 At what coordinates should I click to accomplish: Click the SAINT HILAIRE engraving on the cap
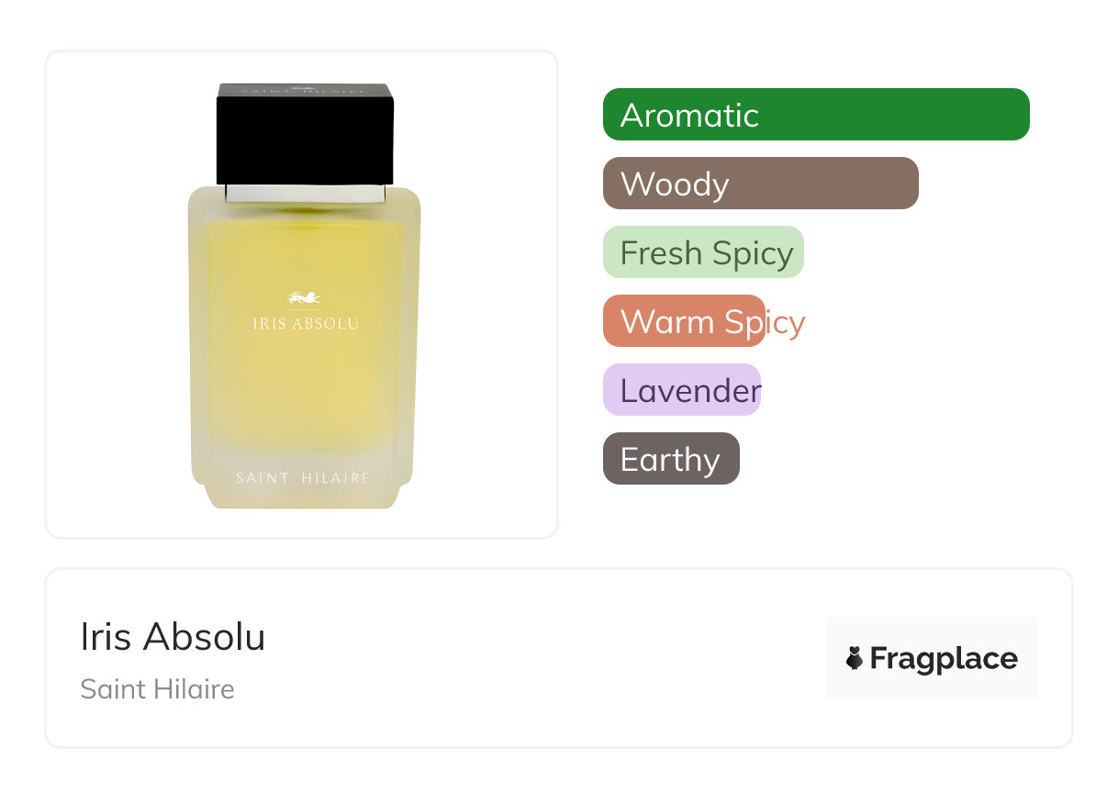(x=304, y=90)
